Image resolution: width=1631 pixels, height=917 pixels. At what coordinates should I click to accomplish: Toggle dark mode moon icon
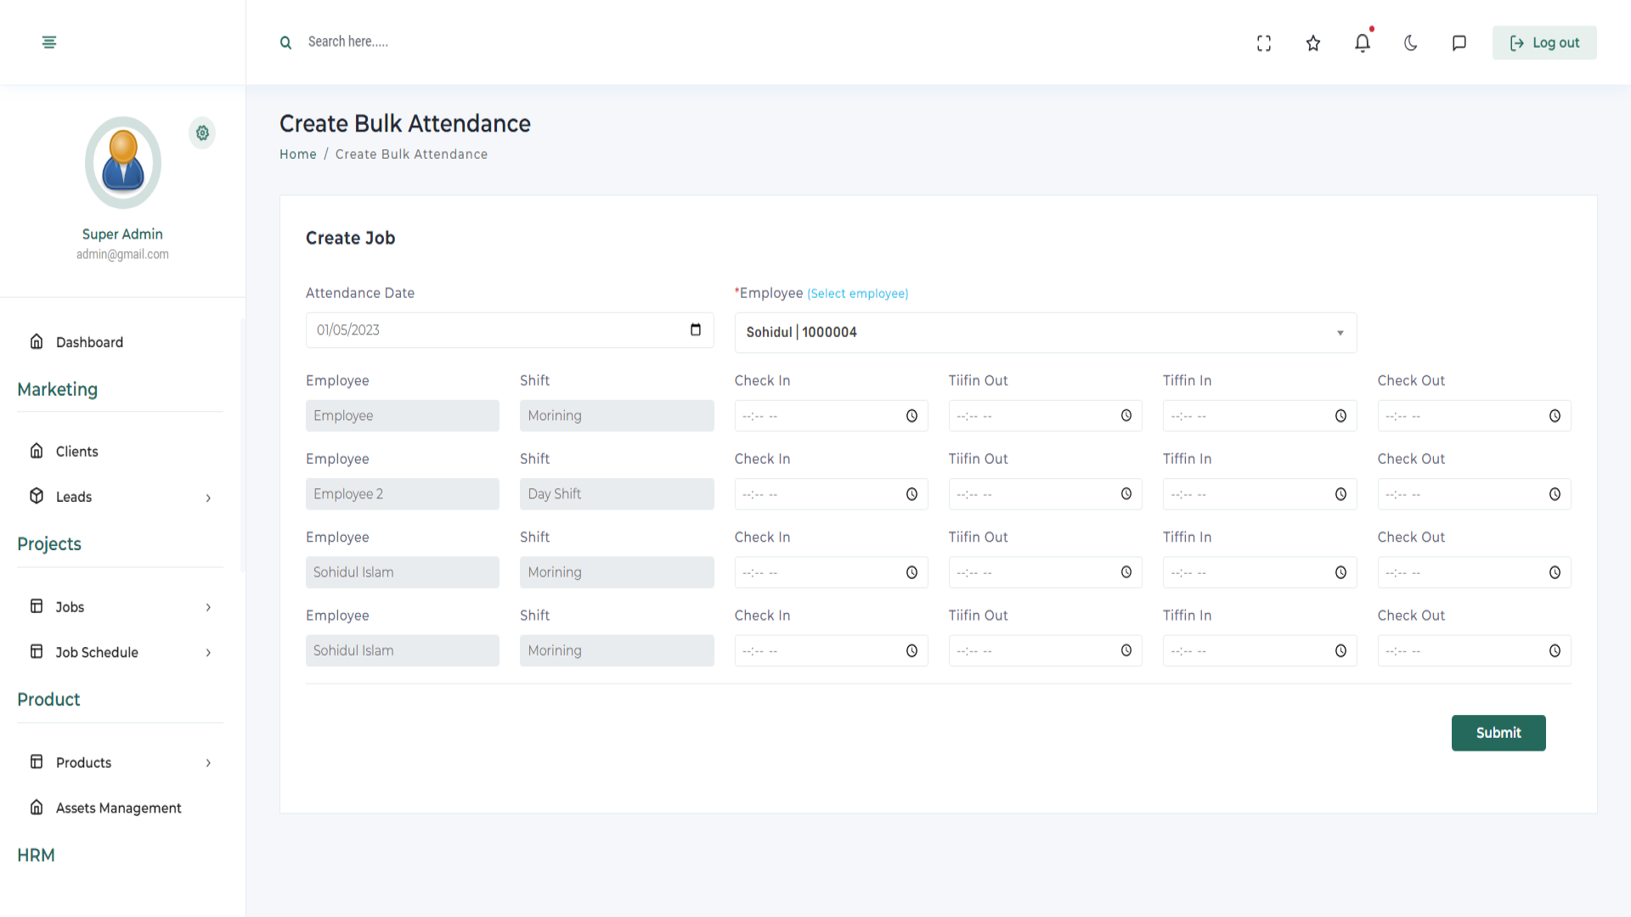pyautogui.click(x=1411, y=43)
